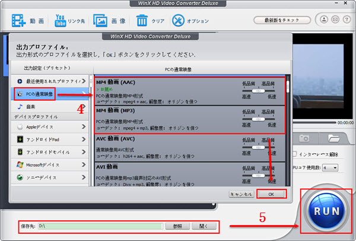This screenshot has width=356, height=241.
Task: Click the 00:00:00 time display
Action: tap(345, 123)
